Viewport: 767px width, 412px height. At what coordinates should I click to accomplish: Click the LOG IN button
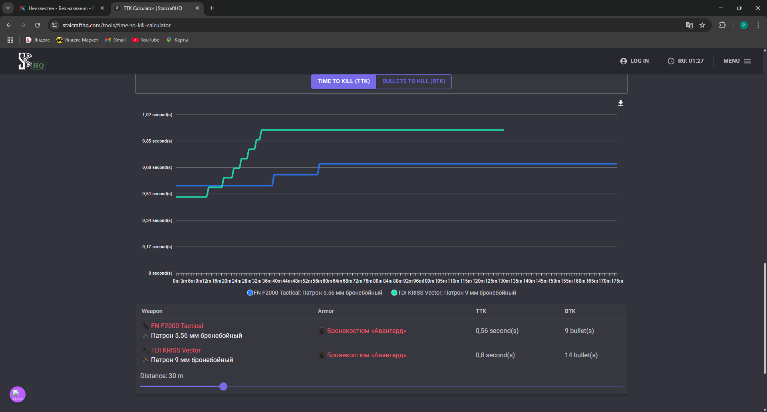click(634, 61)
